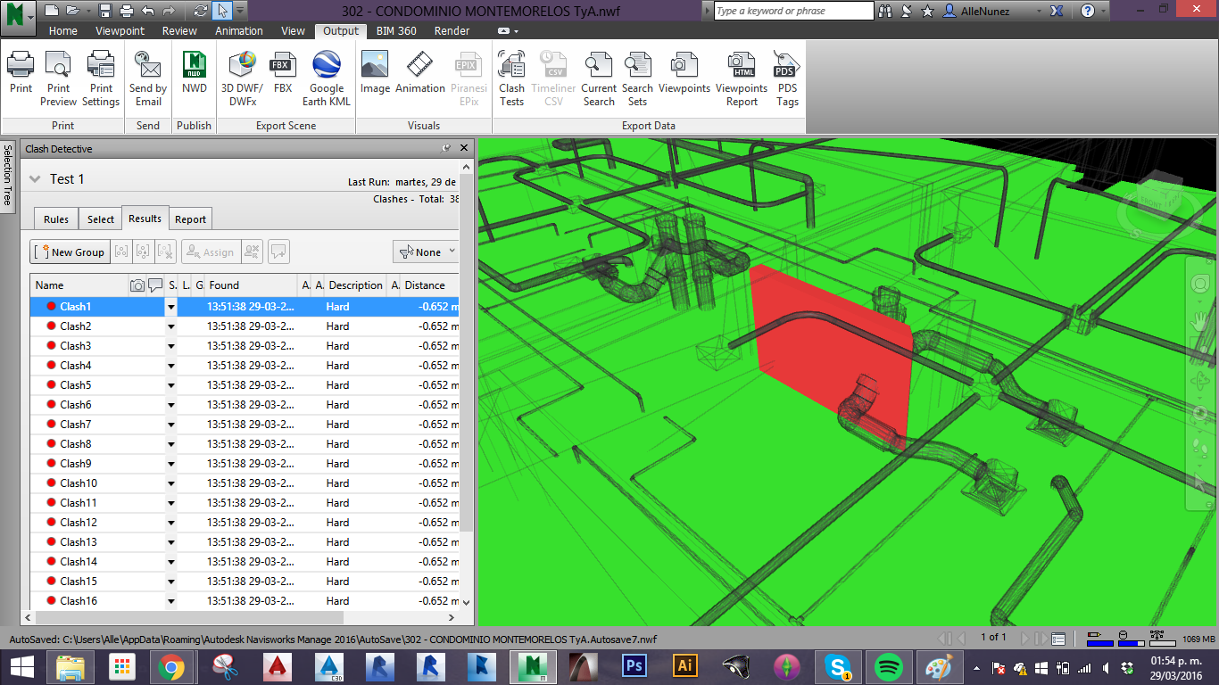Select the Clash7 result row
This screenshot has width=1219, height=685.
pyautogui.click(x=76, y=425)
